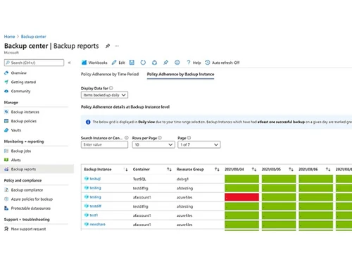352x264 pixels.
Task: Switch to Policy Adherence by Time Period tab
Action: 110,74
